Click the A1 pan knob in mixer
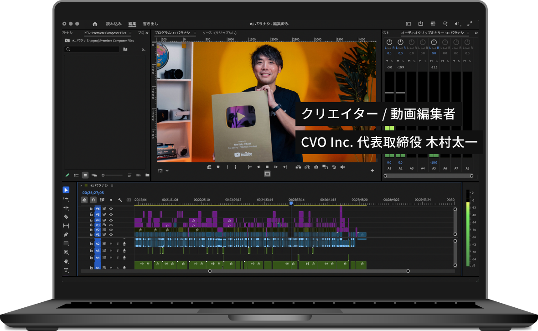Image resolution: width=538 pixels, height=331 pixels. [389, 42]
